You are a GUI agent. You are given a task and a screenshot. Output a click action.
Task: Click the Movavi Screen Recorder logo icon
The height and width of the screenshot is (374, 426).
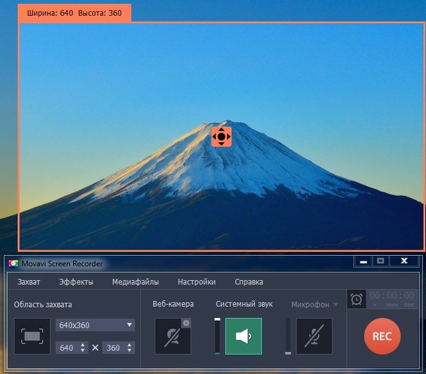pyautogui.click(x=13, y=263)
